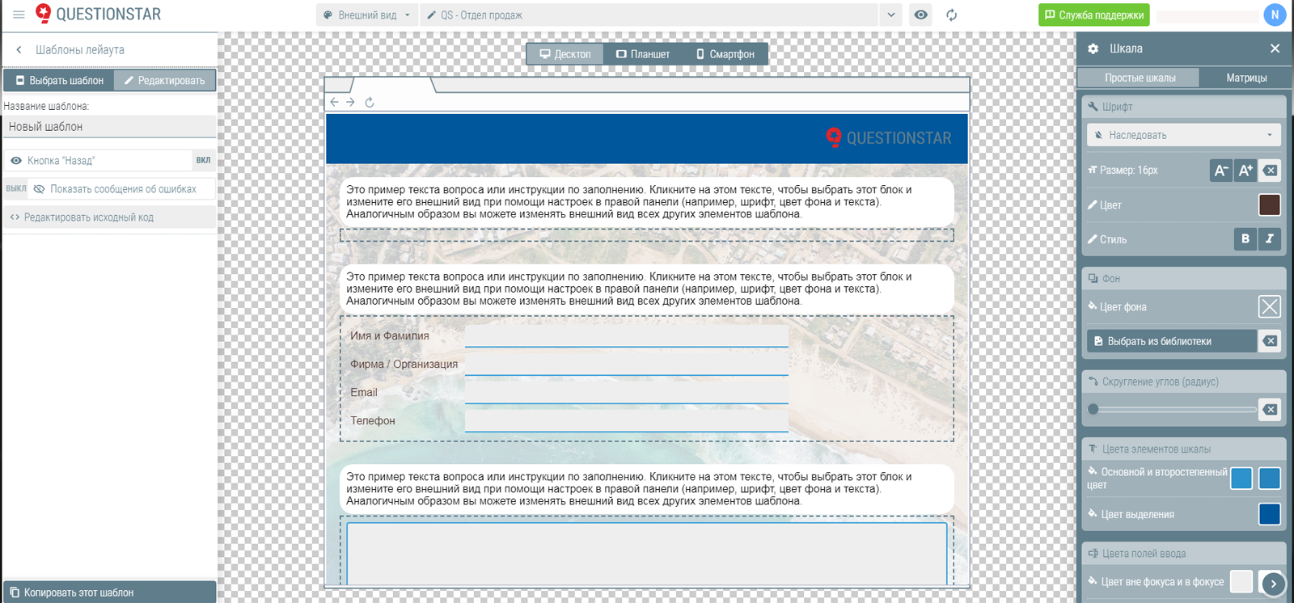Apply bold style with the B button
1294x603 pixels.
(1245, 238)
